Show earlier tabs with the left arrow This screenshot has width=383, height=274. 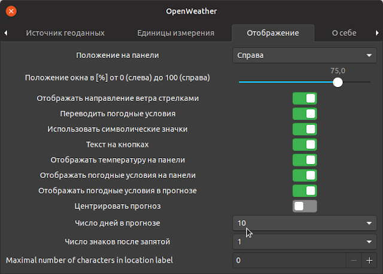6,33
